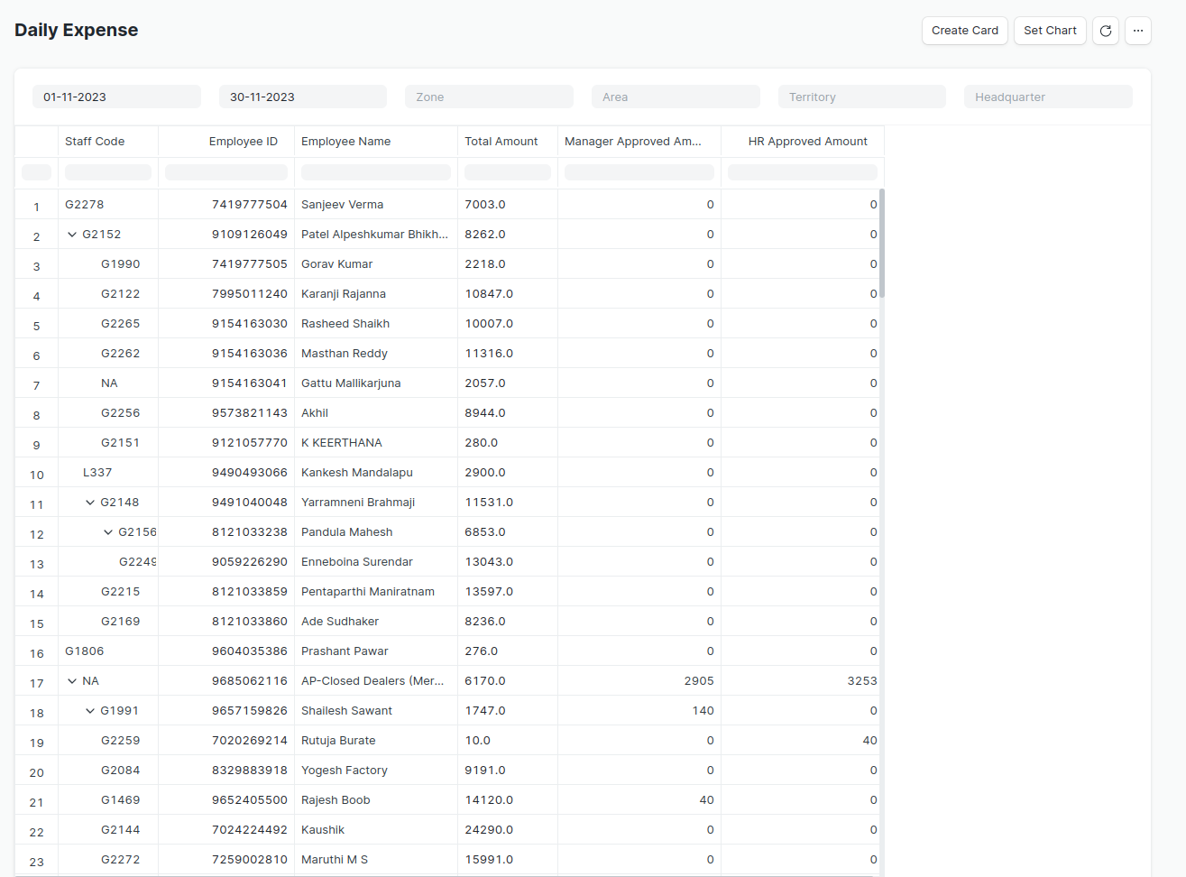This screenshot has width=1186, height=877.
Task: Collapse the NA row for AP-Closed Dealers
Action: 72,681
